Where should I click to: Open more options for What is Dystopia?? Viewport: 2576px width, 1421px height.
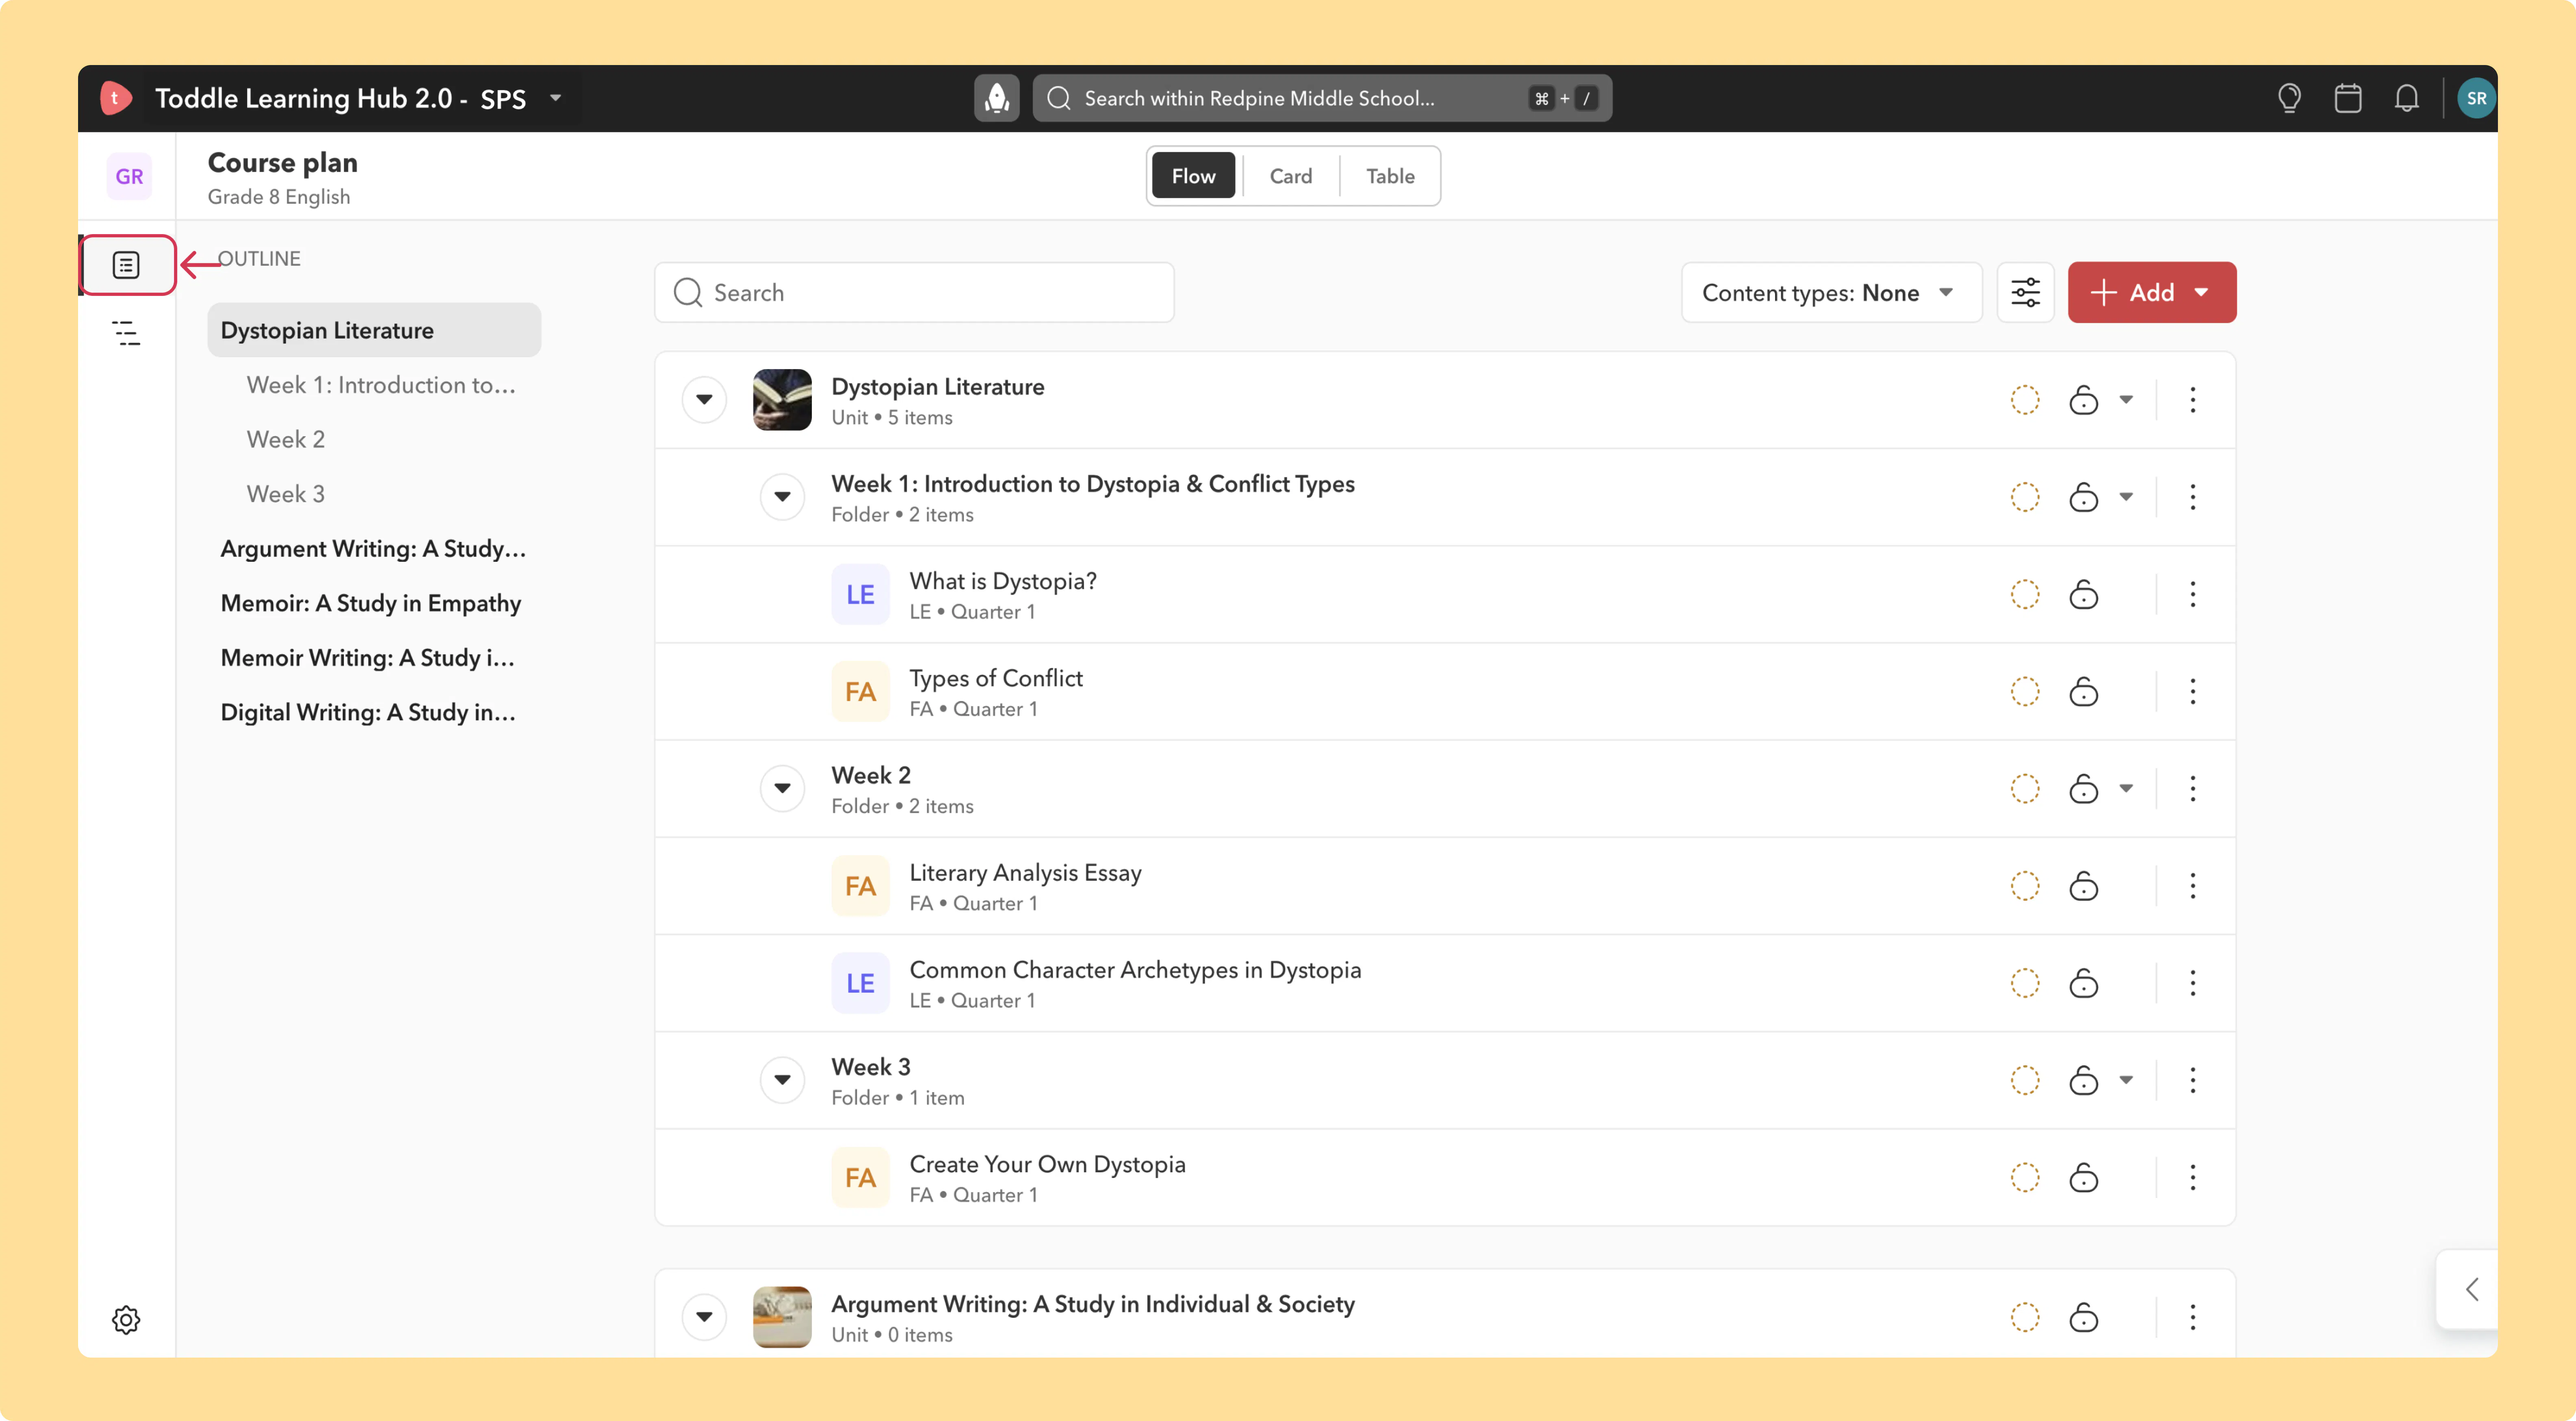tap(2193, 594)
